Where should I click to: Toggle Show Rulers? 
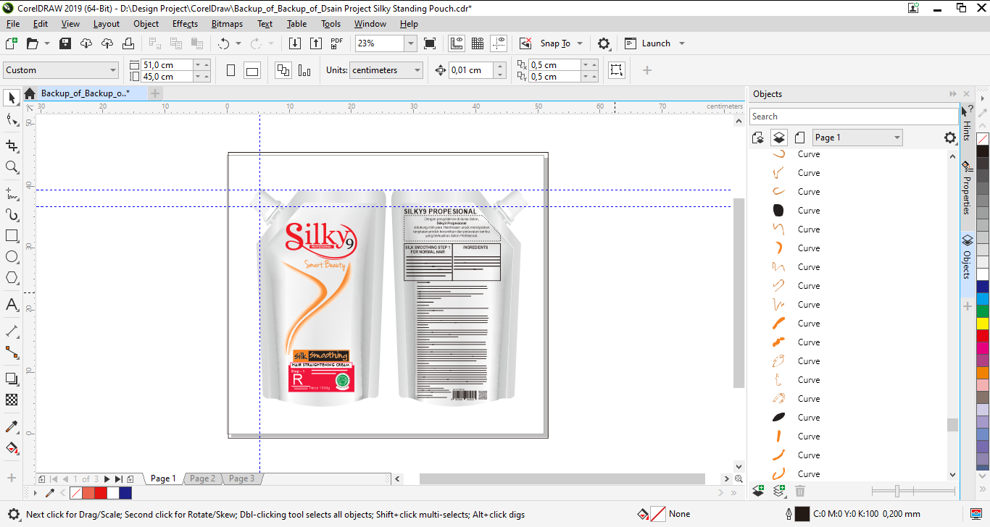pos(457,43)
